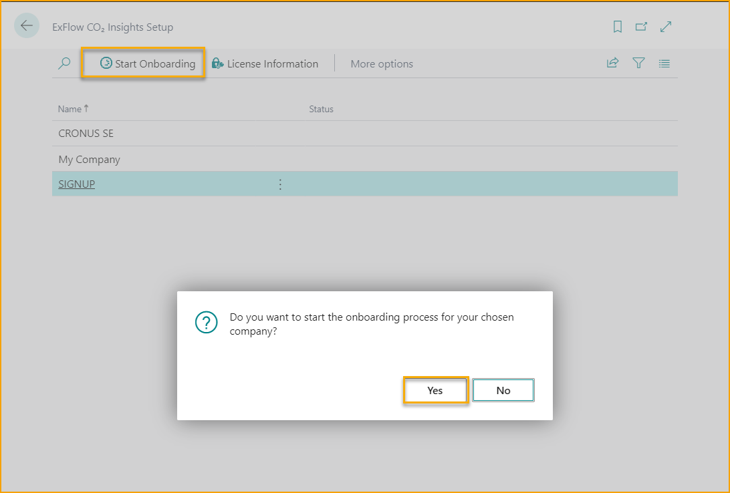The width and height of the screenshot is (730, 493).
Task: Switch the list view layout
Action: 664,63
